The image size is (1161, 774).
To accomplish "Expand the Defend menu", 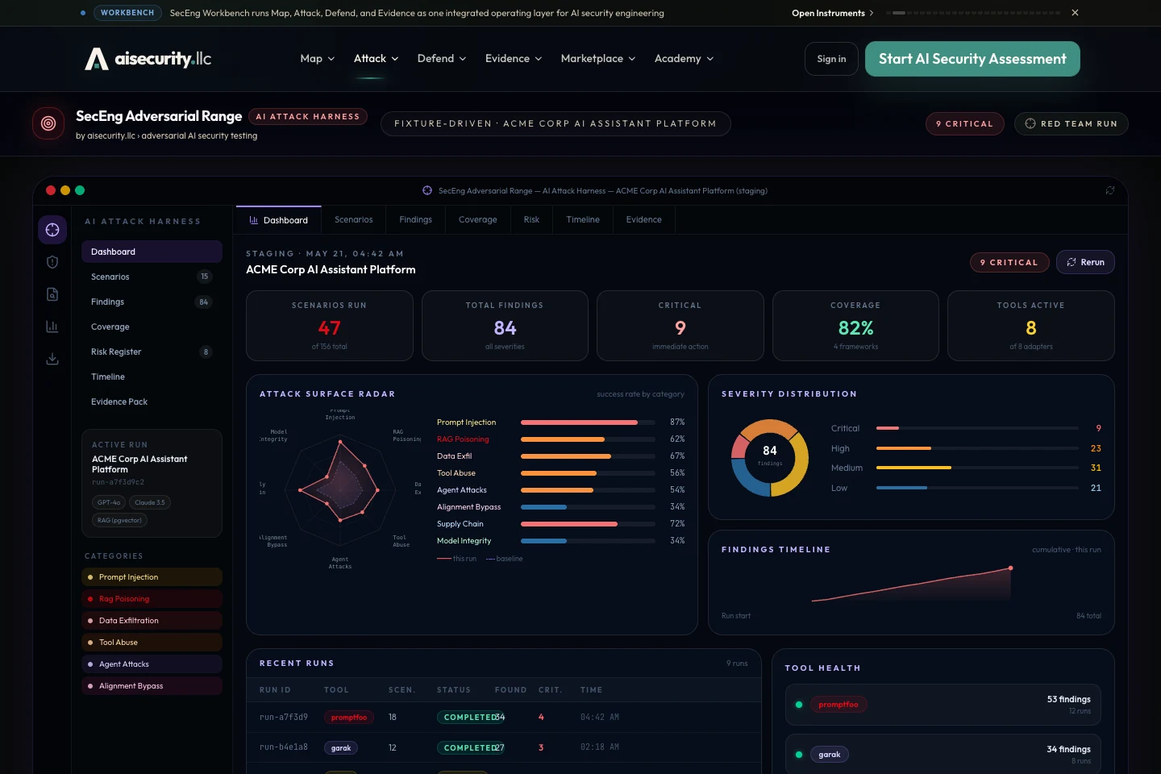I will point(442,59).
